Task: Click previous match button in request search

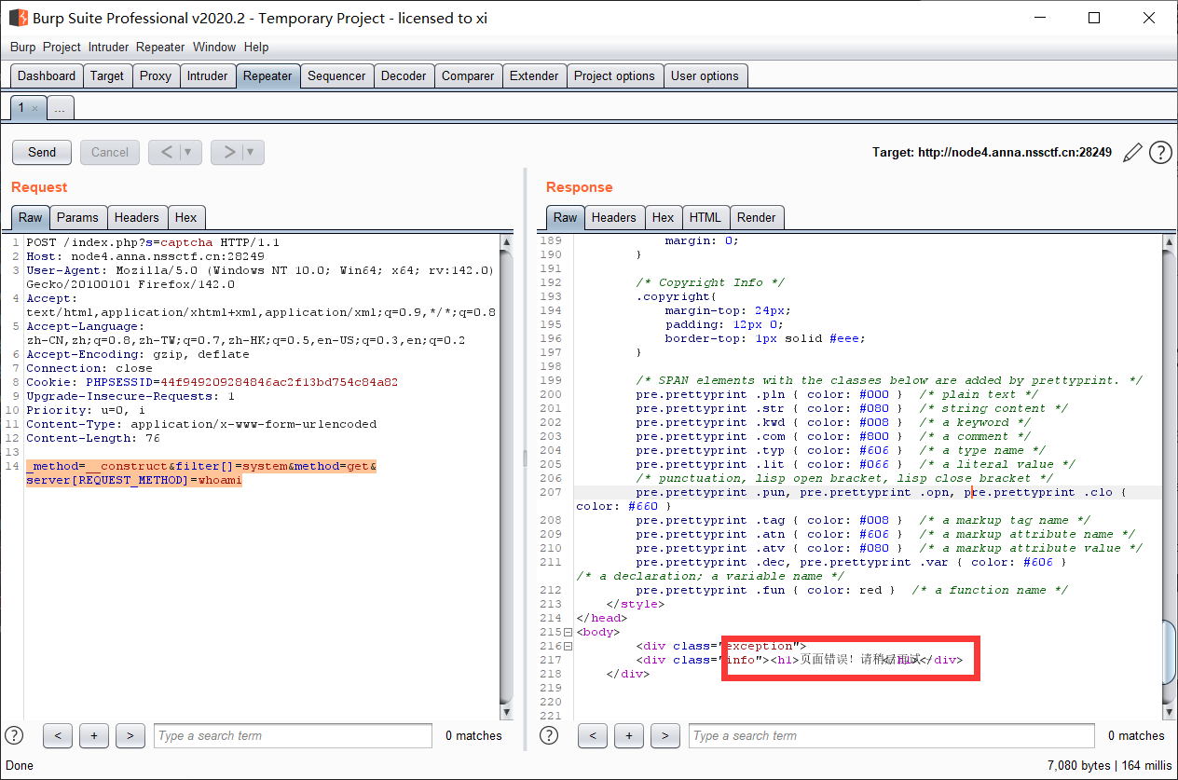Action: pos(58,735)
